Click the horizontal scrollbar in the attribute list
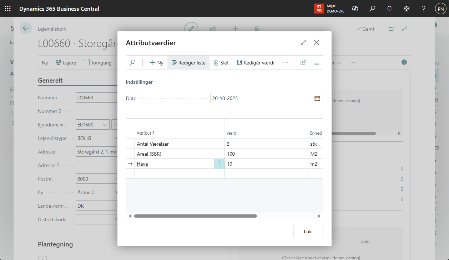 click(195, 216)
